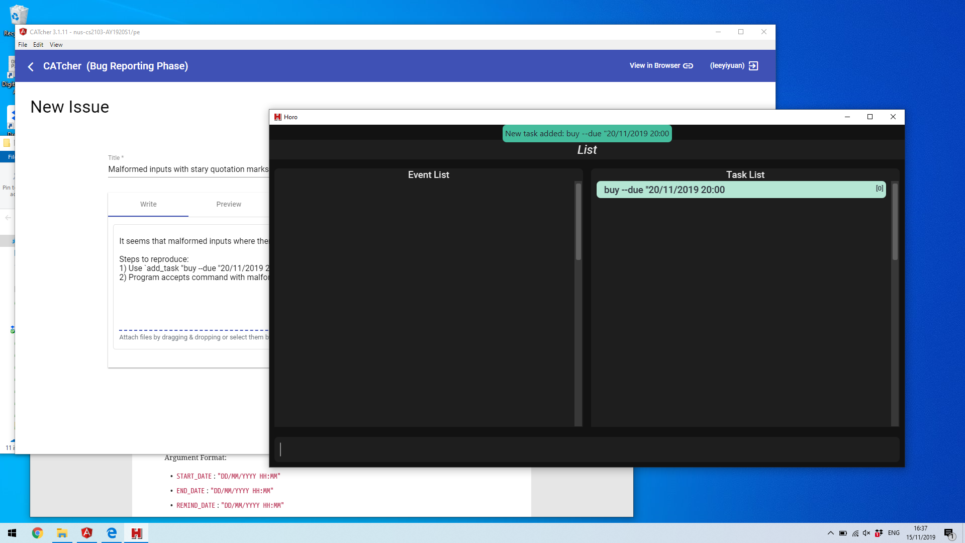The height and width of the screenshot is (543, 965).
Task: Show hidden system tray icons
Action: [830, 533]
